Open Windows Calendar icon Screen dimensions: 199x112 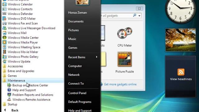coord(4,4)
